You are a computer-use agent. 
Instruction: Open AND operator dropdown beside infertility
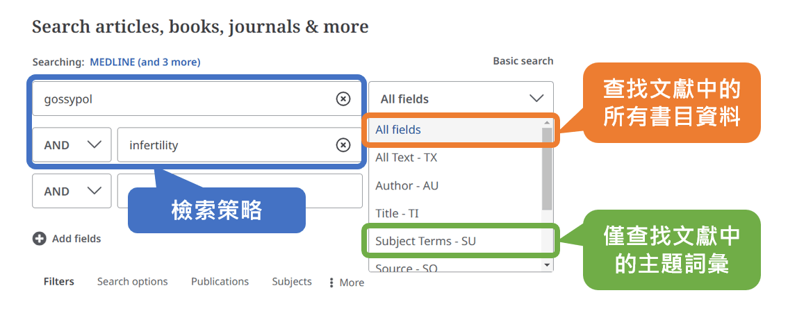(x=72, y=145)
